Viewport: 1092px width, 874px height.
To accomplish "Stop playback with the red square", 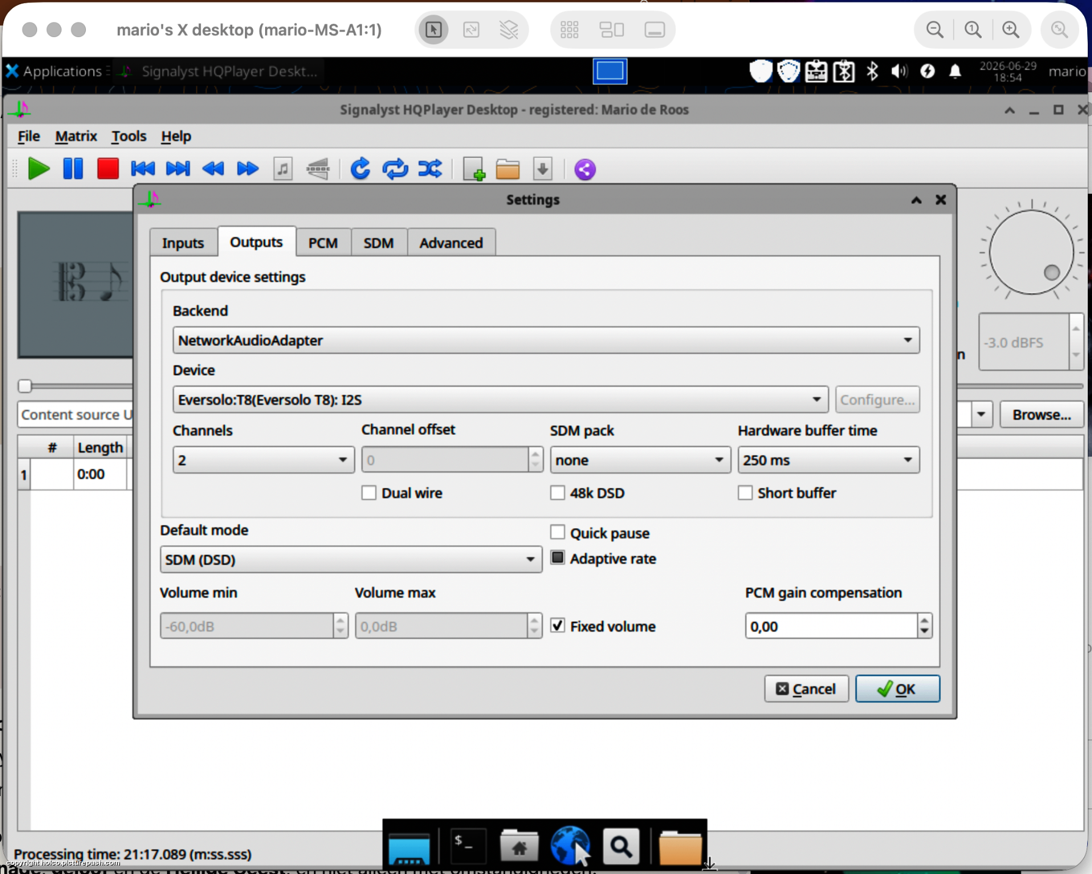I will [x=108, y=169].
